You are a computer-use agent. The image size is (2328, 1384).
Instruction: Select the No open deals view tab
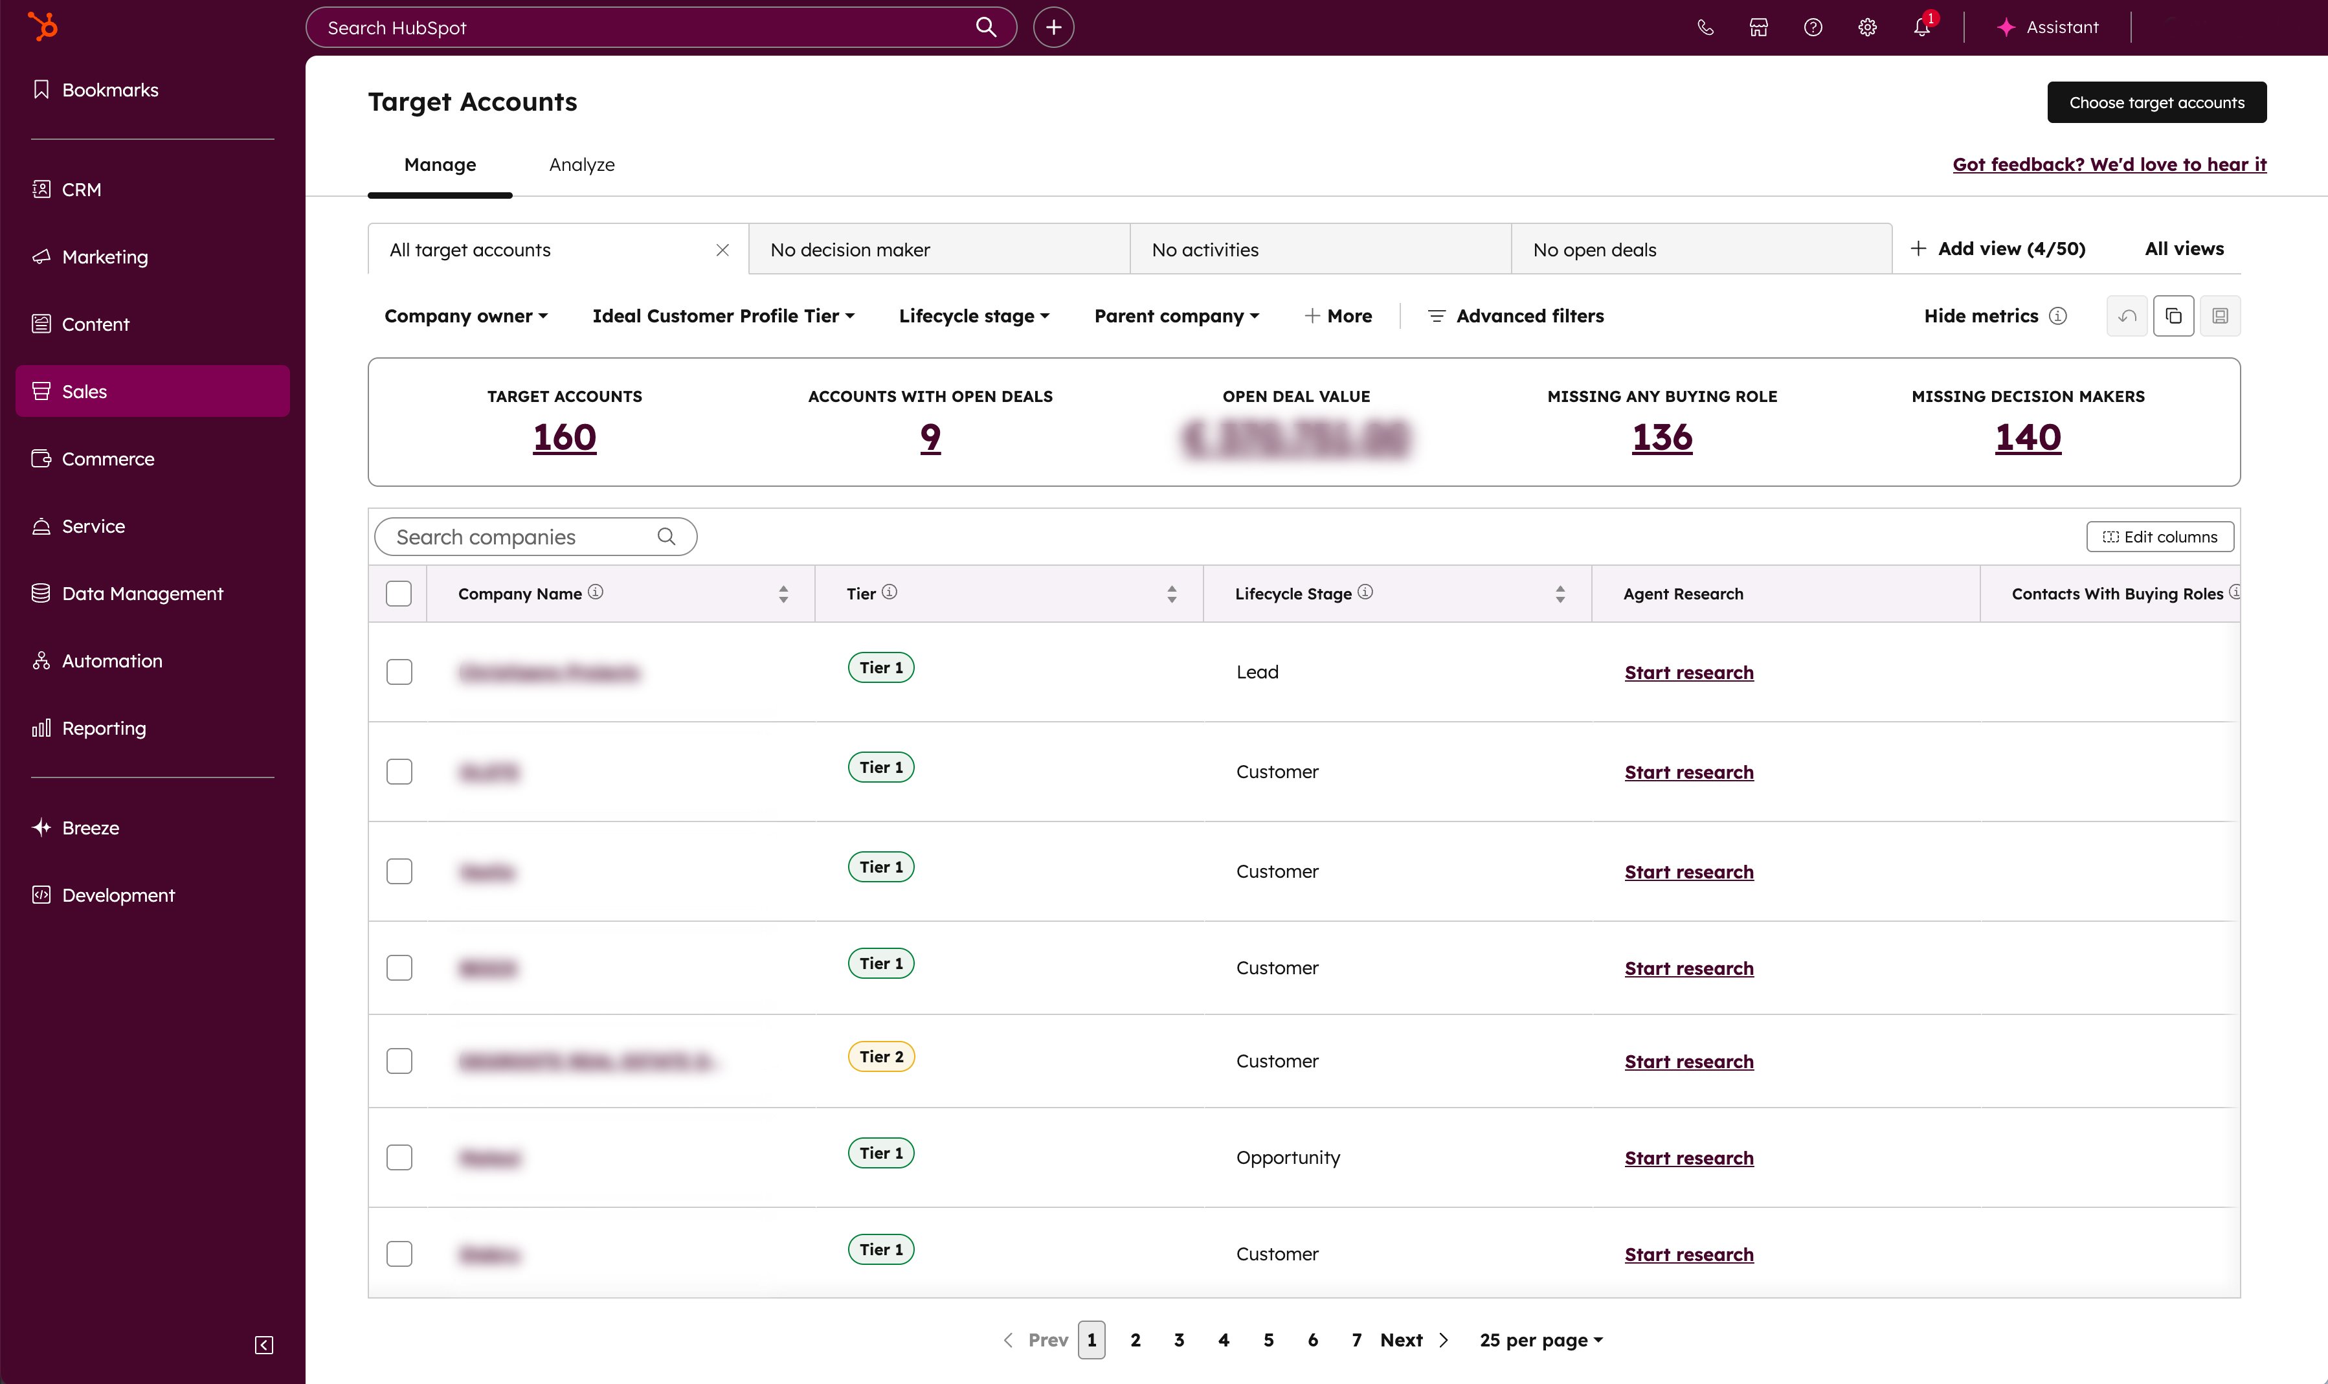click(x=1594, y=249)
